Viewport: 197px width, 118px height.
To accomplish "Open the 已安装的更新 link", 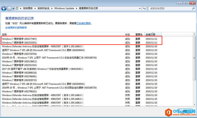I will [x=83, y=23].
